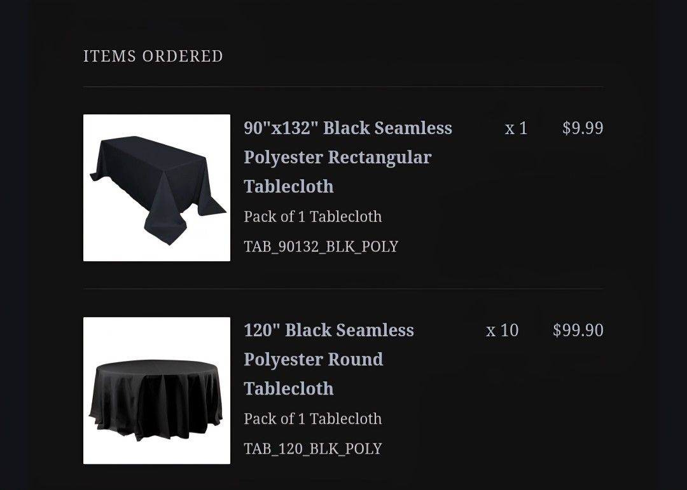Click the $99.90 price text

pos(577,330)
